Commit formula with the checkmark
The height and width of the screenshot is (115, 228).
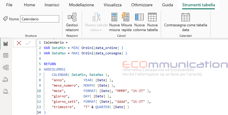28,43
